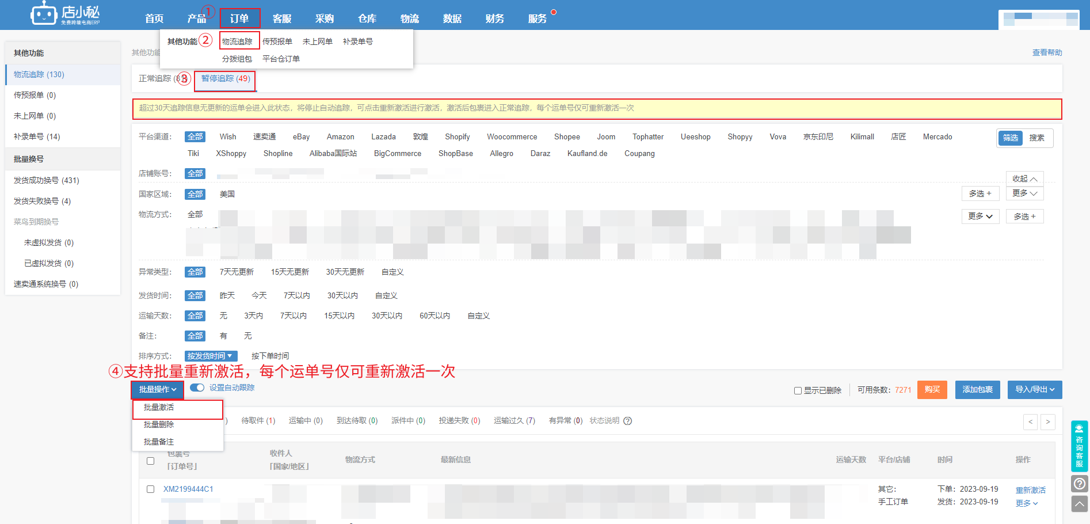Click the back-to-top arrow button
This screenshot has width=1090, height=524.
click(x=1080, y=504)
